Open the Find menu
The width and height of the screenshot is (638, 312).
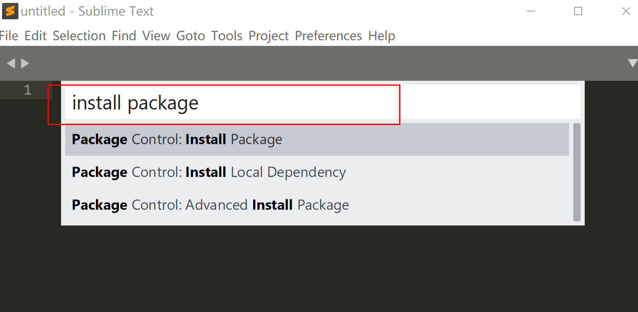(x=124, y=36)
